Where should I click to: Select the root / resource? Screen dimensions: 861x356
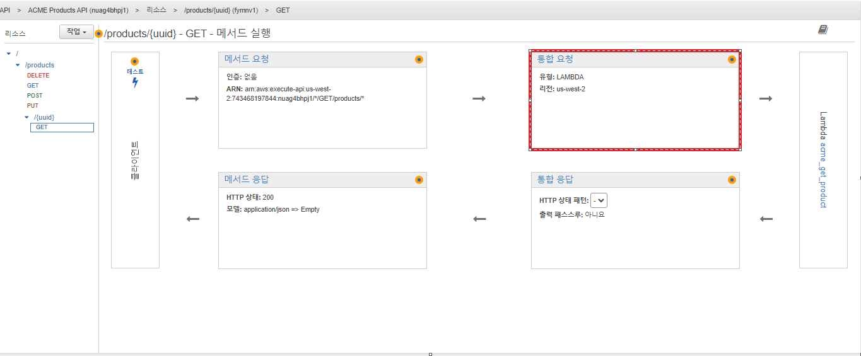tap(17, 54)
